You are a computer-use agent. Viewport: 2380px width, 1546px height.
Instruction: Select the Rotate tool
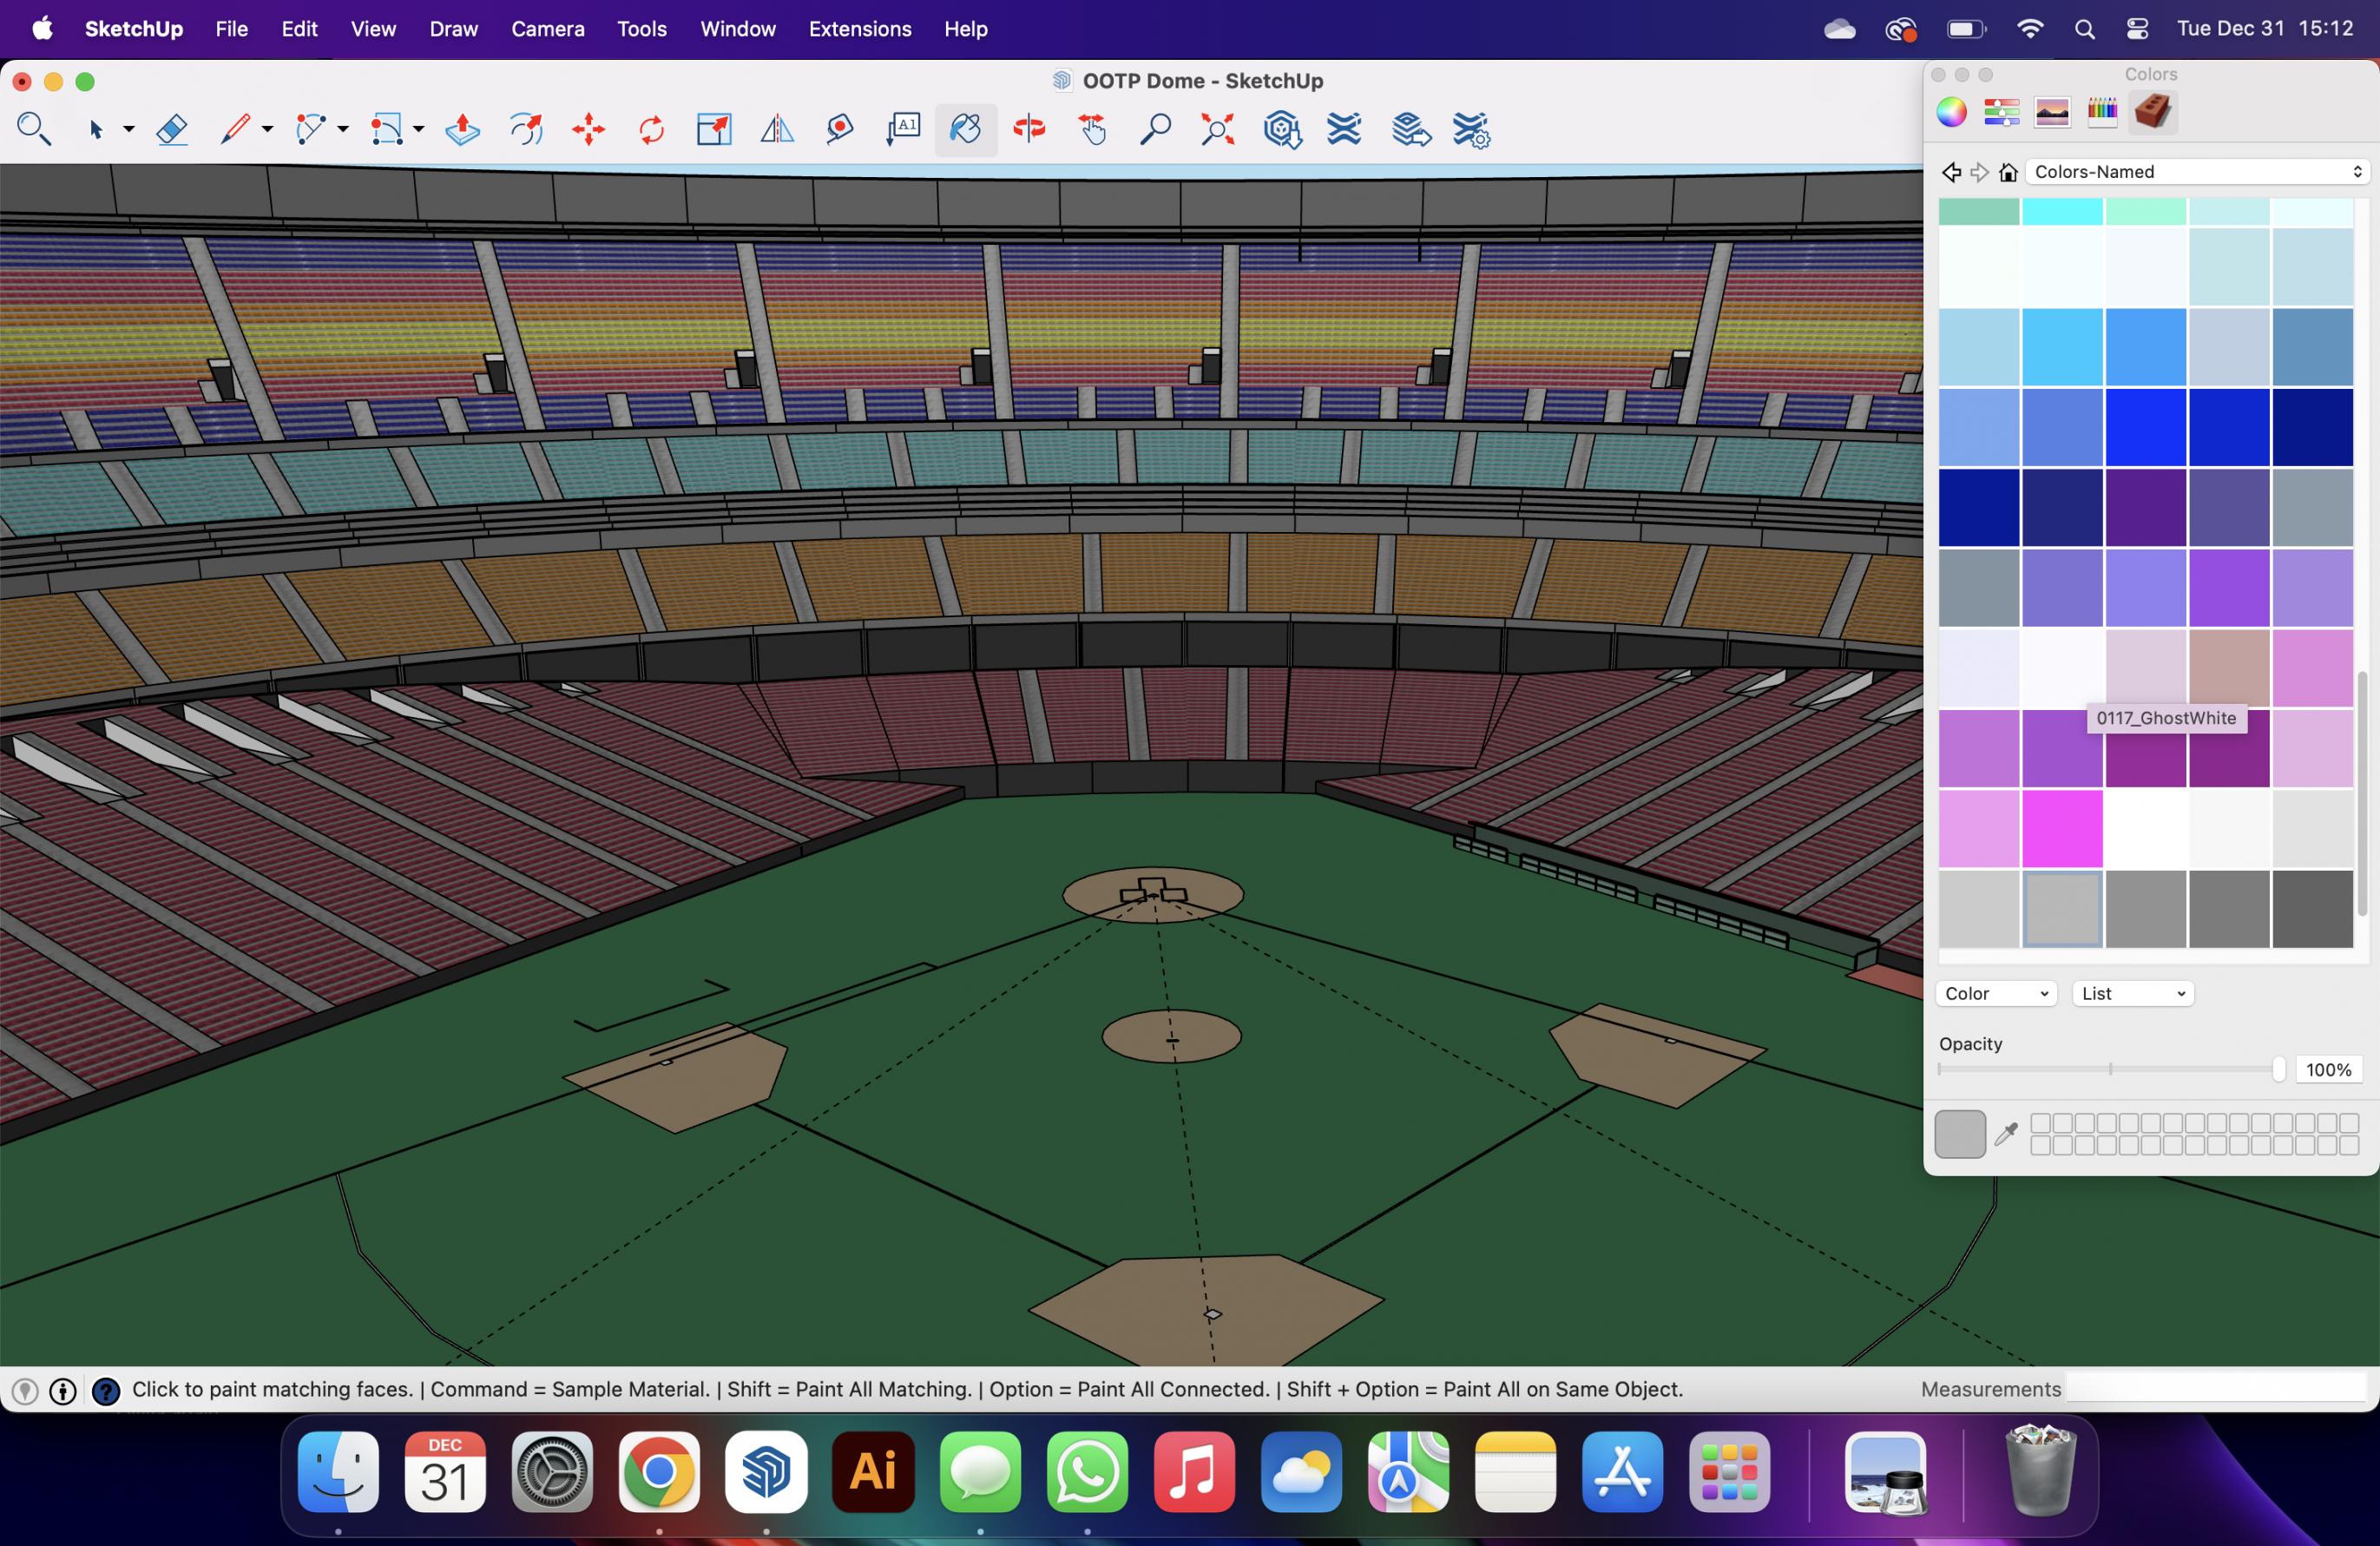tap(651, 129)
